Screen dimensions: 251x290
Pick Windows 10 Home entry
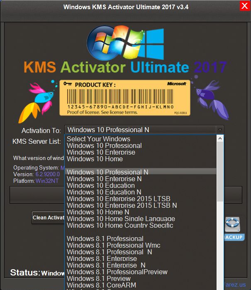point(141,159)
